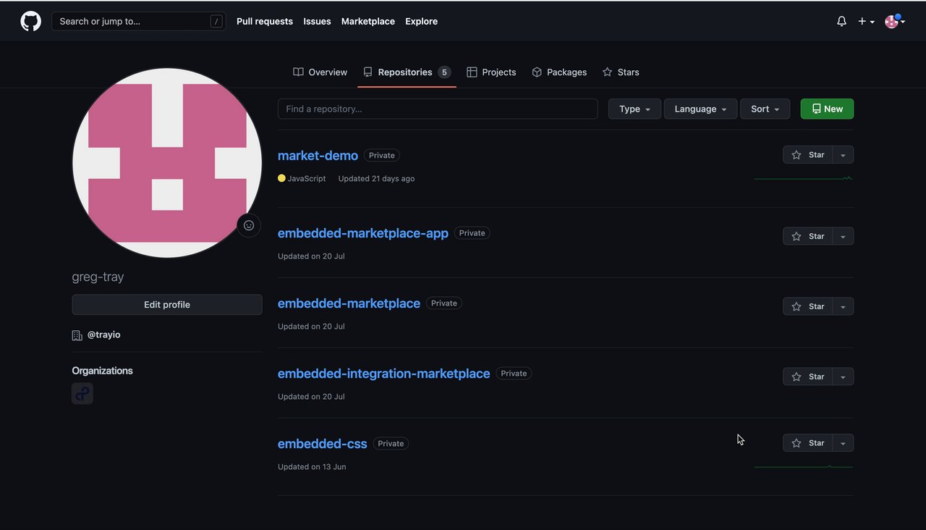
Task: Open star list dropdown for embedded-marketplace-app
Action: pos(843,236)
